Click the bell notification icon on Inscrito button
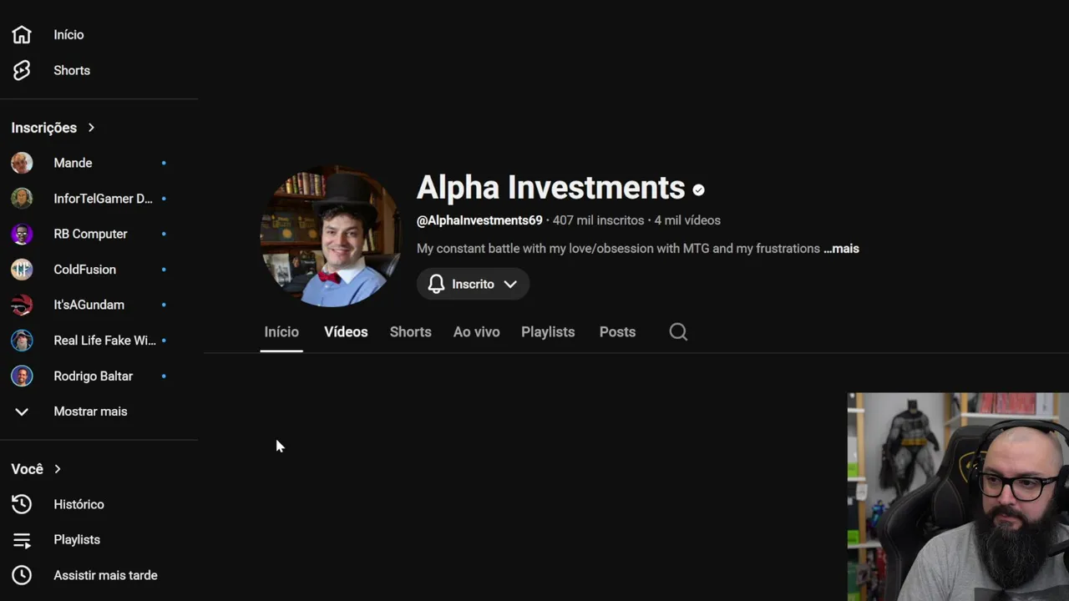The height and width of the screenshot is (601, 1069). point(436,284)
